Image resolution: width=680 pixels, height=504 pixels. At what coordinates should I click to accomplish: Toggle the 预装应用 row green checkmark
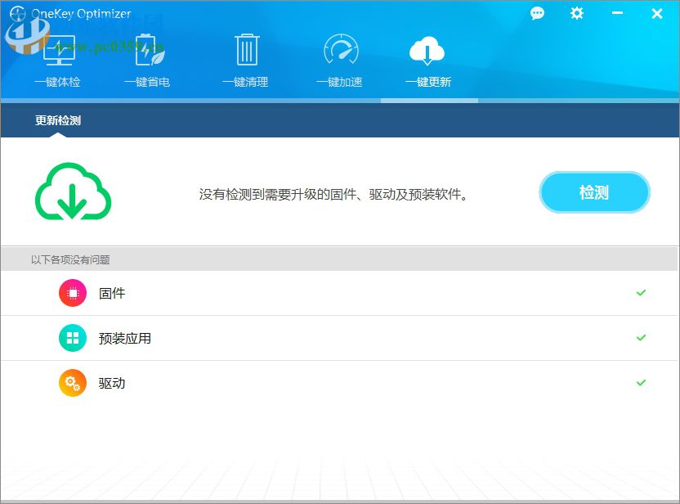(x=642, y=338)
